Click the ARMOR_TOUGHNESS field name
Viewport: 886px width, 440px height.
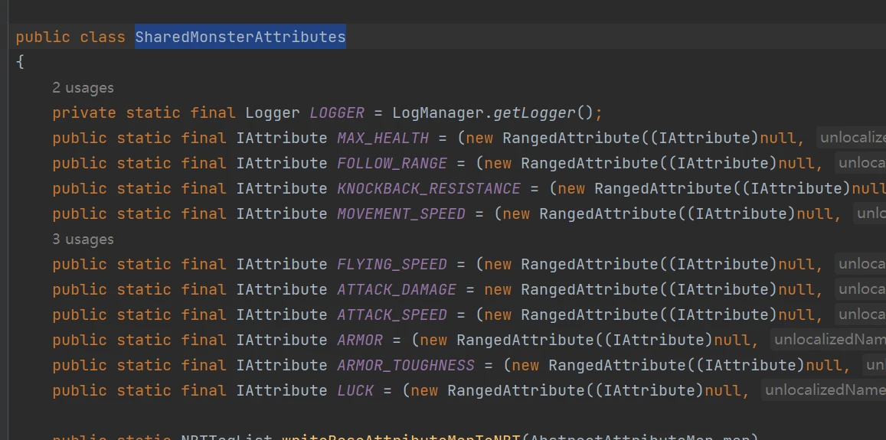pos(406,365)
